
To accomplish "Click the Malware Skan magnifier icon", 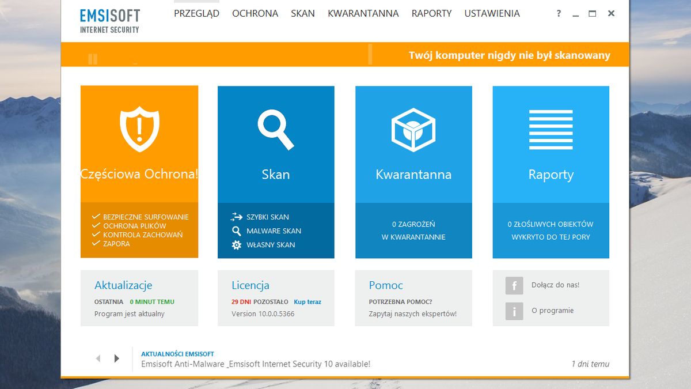I will [237, 231].
